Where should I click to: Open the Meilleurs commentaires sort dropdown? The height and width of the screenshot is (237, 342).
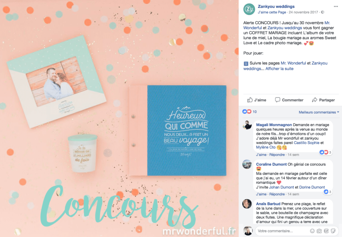319,112
